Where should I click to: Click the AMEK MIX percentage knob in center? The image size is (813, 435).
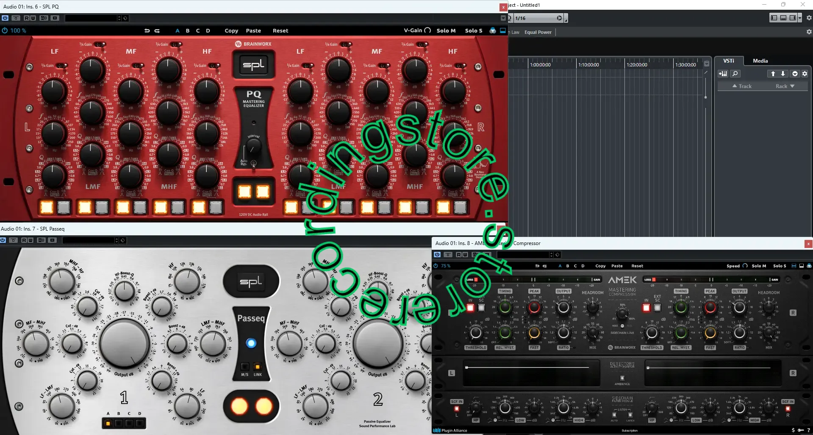622,314
